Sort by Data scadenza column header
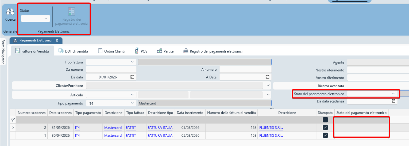409x146 pixels. click(60, 113)
